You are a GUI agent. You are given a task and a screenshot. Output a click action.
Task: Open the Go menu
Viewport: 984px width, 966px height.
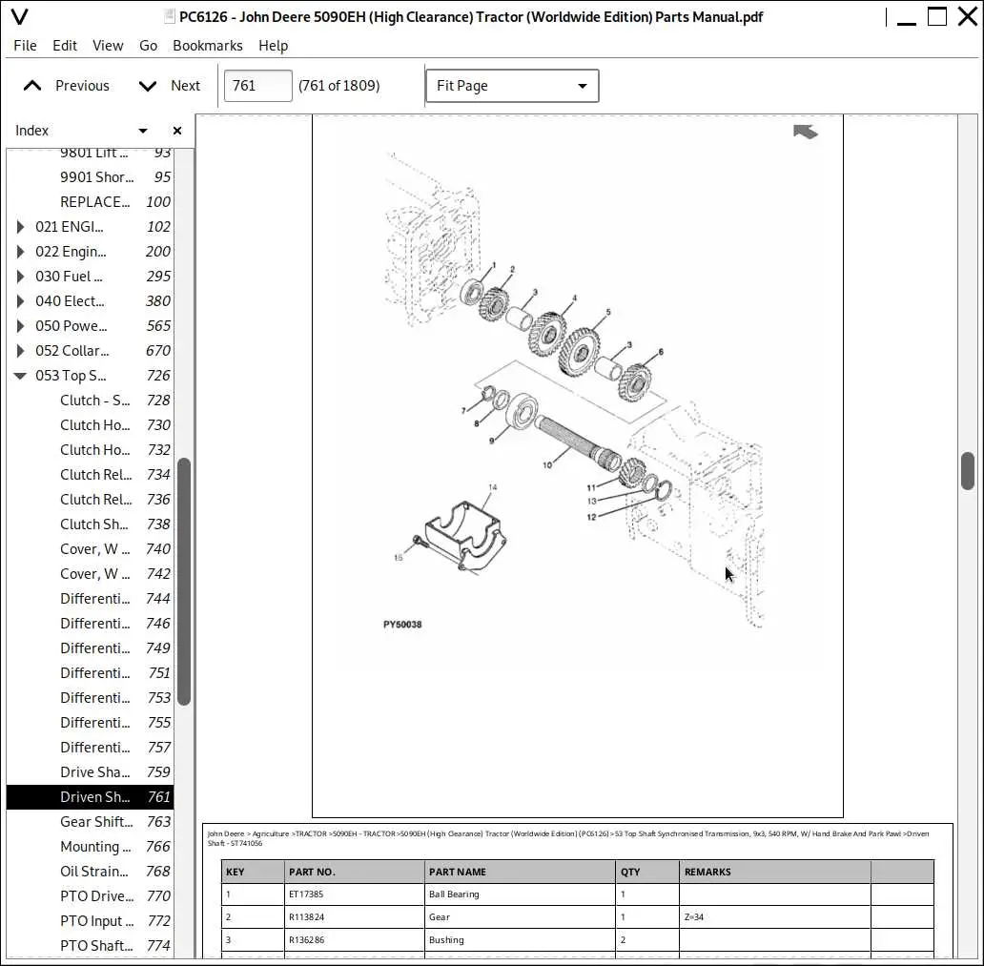(148, 46)
